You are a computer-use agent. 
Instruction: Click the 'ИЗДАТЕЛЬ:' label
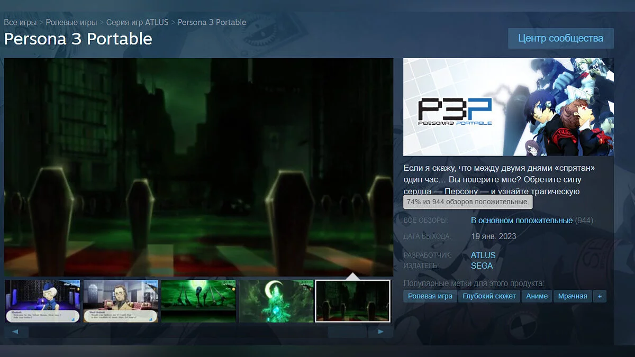tap(421, 266)
